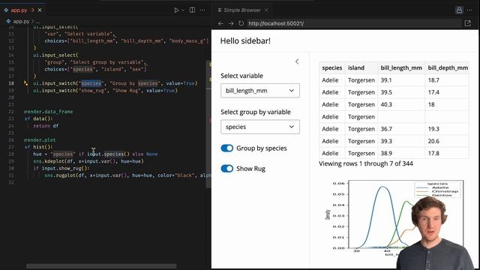Run the Python file with play button
Screen dimensions: 480x270
176,10
